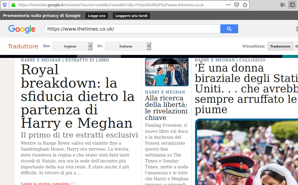This screenshot has width=298, height=185.
Task: Save page to Pocket icon
Action: click(x=237, y=5)
